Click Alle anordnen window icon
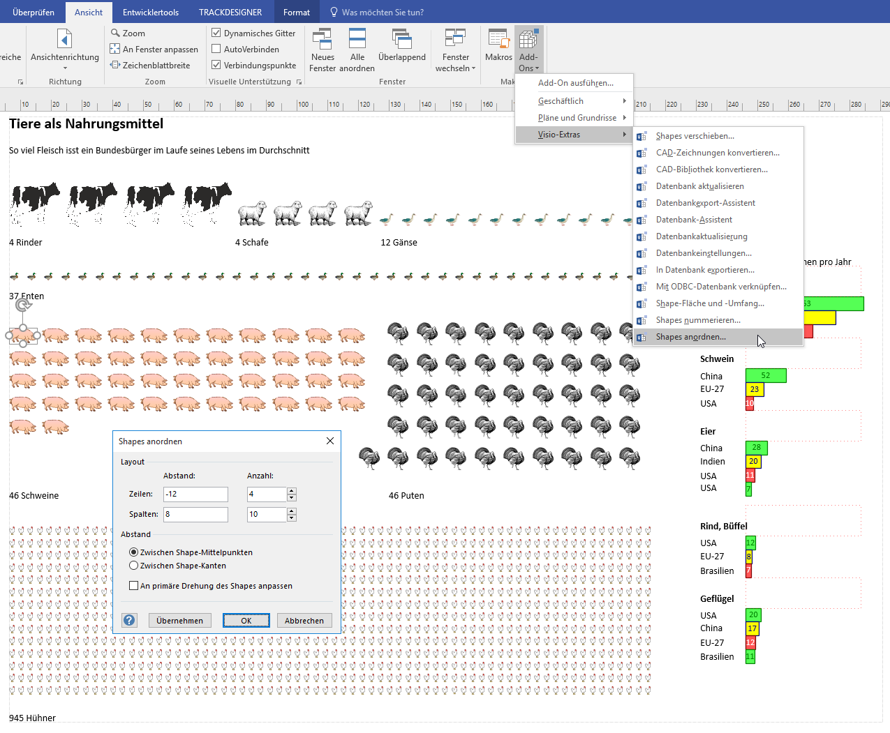This screenshot has width=890, height=733. pos(357,40)
